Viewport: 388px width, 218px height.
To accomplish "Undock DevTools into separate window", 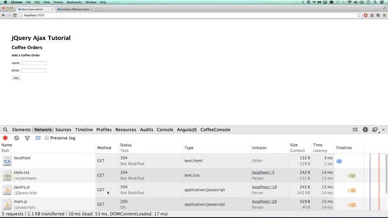I will click(375, 130).
